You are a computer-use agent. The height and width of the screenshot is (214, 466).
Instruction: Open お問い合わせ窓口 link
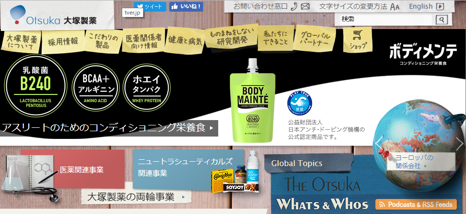pyautogui.click(x=260, y=6)
